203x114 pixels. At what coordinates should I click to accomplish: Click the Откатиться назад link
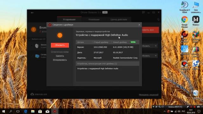(x=60, y=52)
